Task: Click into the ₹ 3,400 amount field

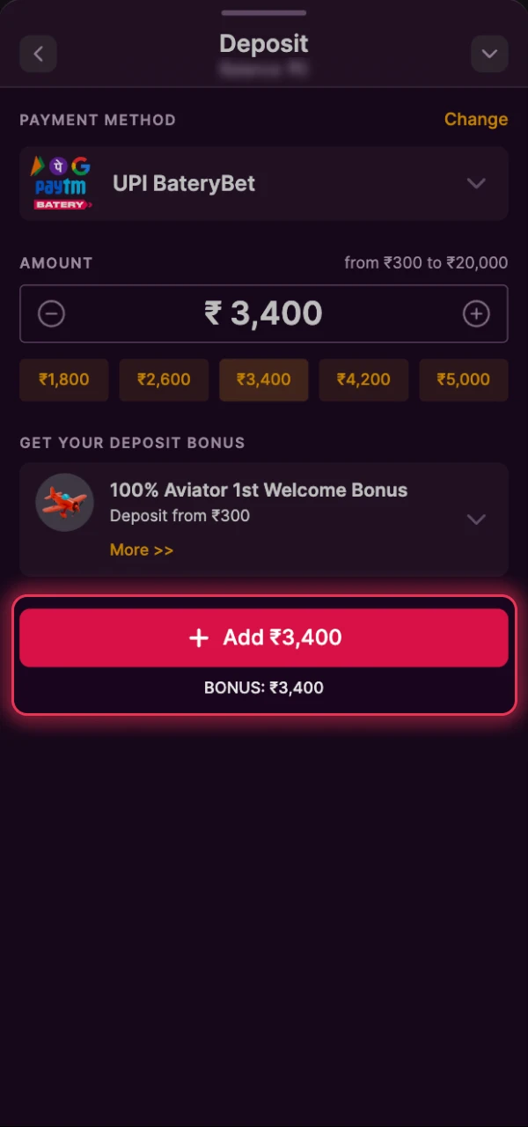Action: click(264, 313)
